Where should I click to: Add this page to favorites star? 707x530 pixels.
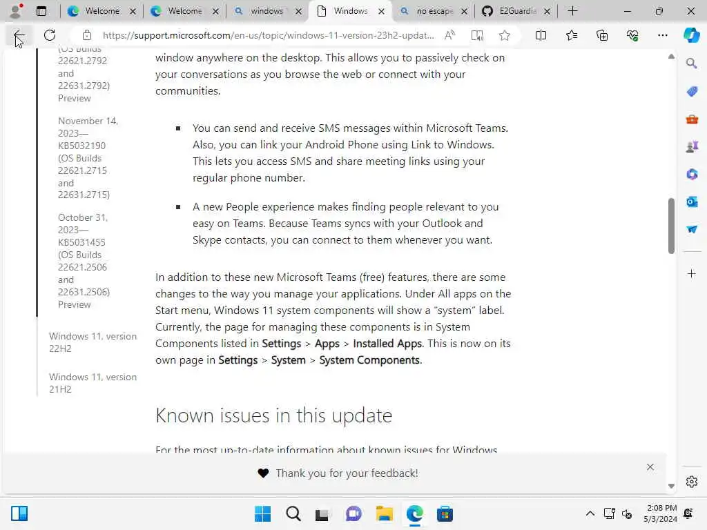(x=505, y=35)
